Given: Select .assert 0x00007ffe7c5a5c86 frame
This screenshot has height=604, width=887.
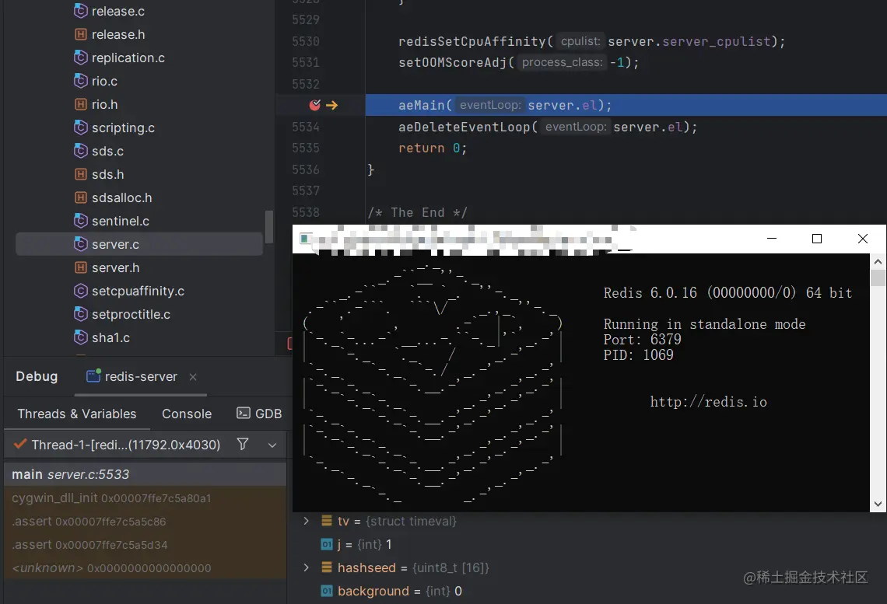Looking at the screenshot, I should pos(145,521).
